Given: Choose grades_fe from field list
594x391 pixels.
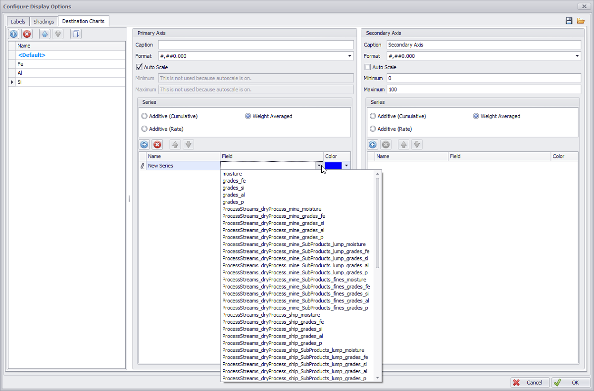Looking at the screenshot, I should click(234, 181).
